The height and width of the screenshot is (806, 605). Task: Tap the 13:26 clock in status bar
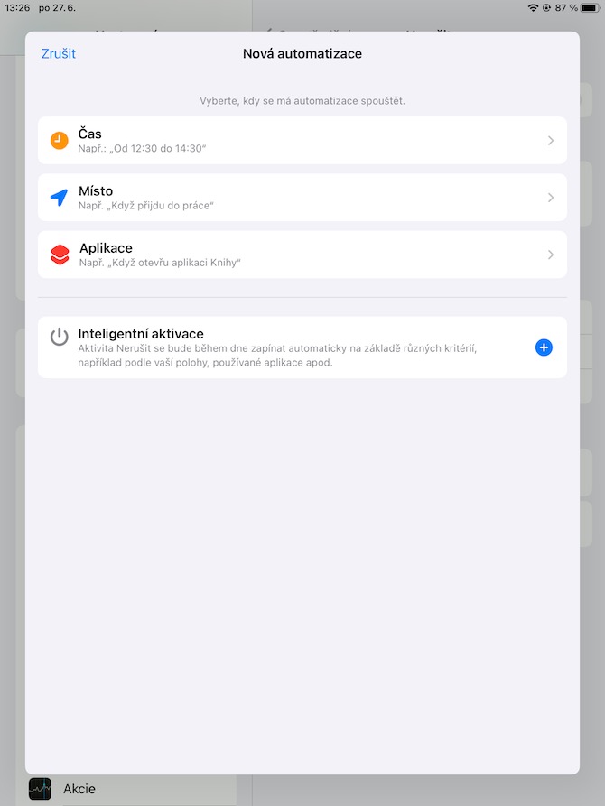(17, 8)
